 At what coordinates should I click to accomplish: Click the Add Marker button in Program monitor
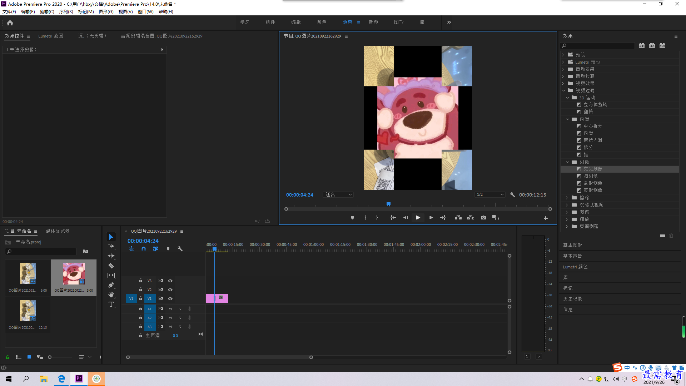pos(352,218)
